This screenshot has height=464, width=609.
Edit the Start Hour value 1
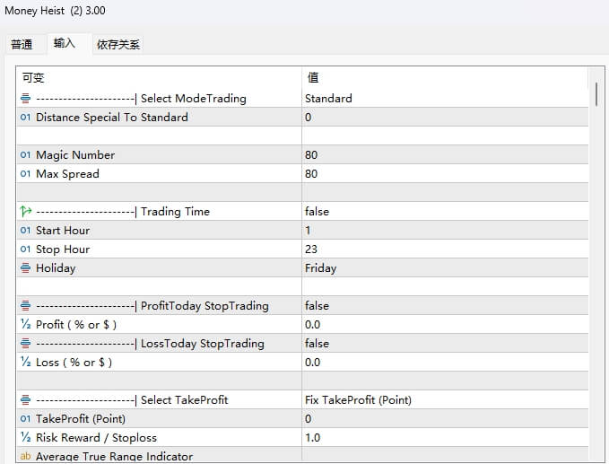(445, 231)
